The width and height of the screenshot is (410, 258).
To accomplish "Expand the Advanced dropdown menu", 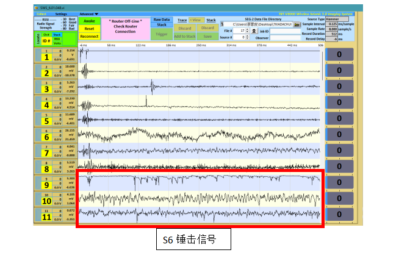I will point(88,13).
